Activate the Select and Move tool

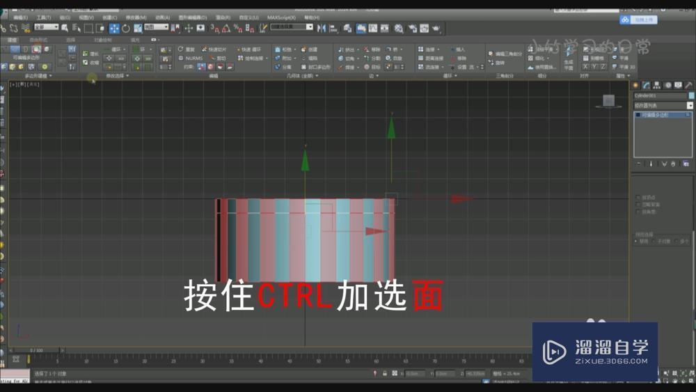tap(114, 29)
